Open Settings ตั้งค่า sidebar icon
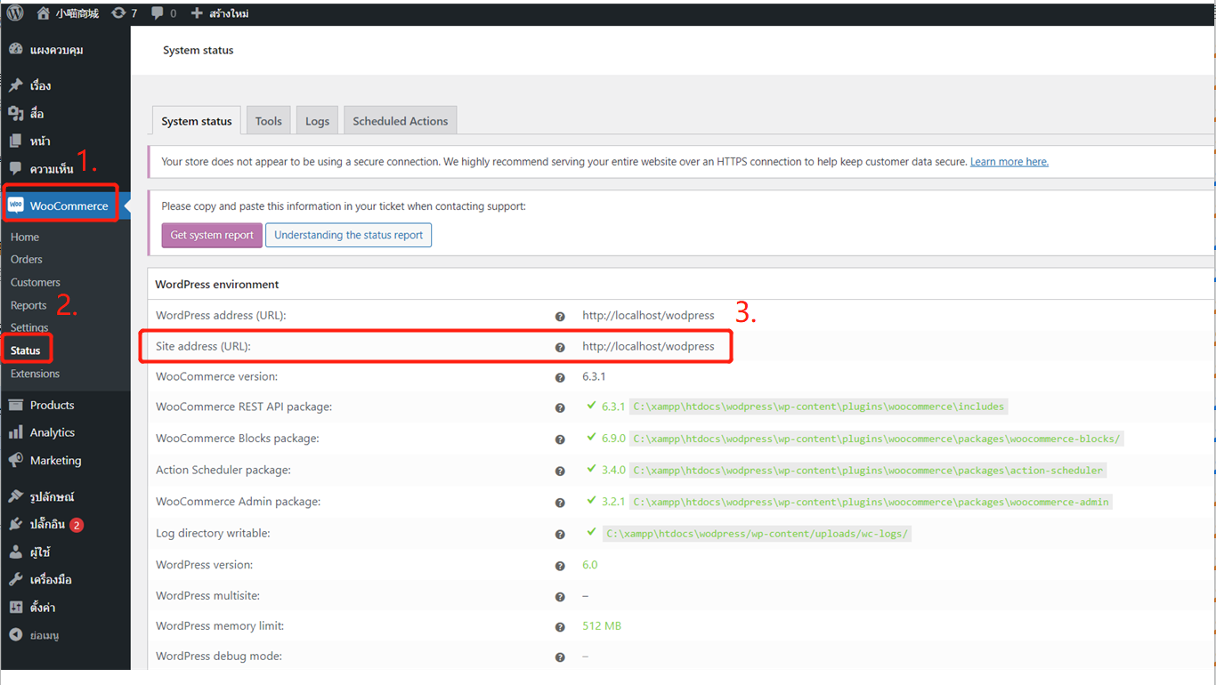 15,608
